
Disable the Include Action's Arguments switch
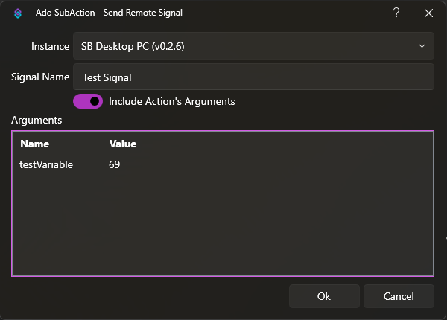pos(88,101)
